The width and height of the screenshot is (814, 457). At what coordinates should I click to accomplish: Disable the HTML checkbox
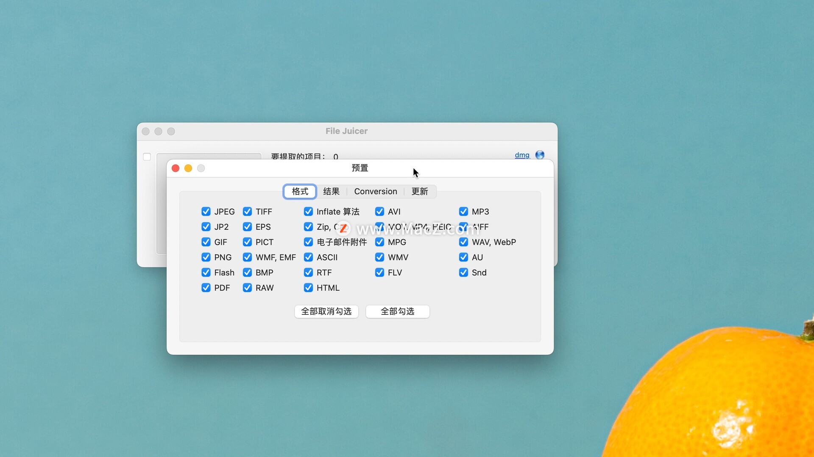[309, 288]
